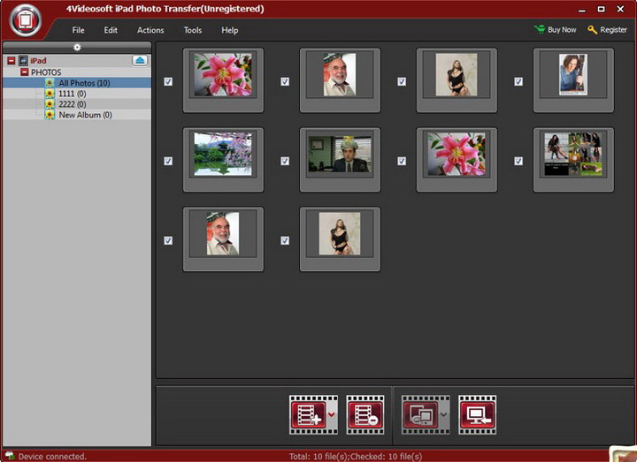Viewport: 637px width, 462px height.
Task: Uncheck the first pink lily photo checkbox
Action: pos(168,81)
